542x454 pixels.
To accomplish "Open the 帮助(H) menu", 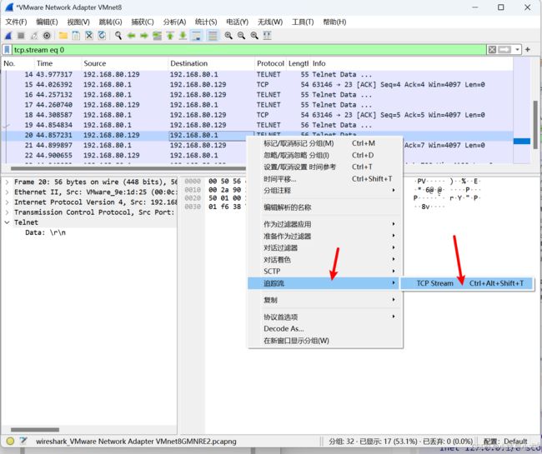I will coord(334,22).
